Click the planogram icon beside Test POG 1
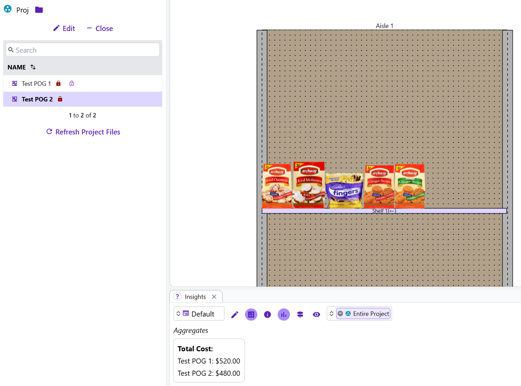Image resolution: width=521 pixels, height=386 pixels. 15,83
